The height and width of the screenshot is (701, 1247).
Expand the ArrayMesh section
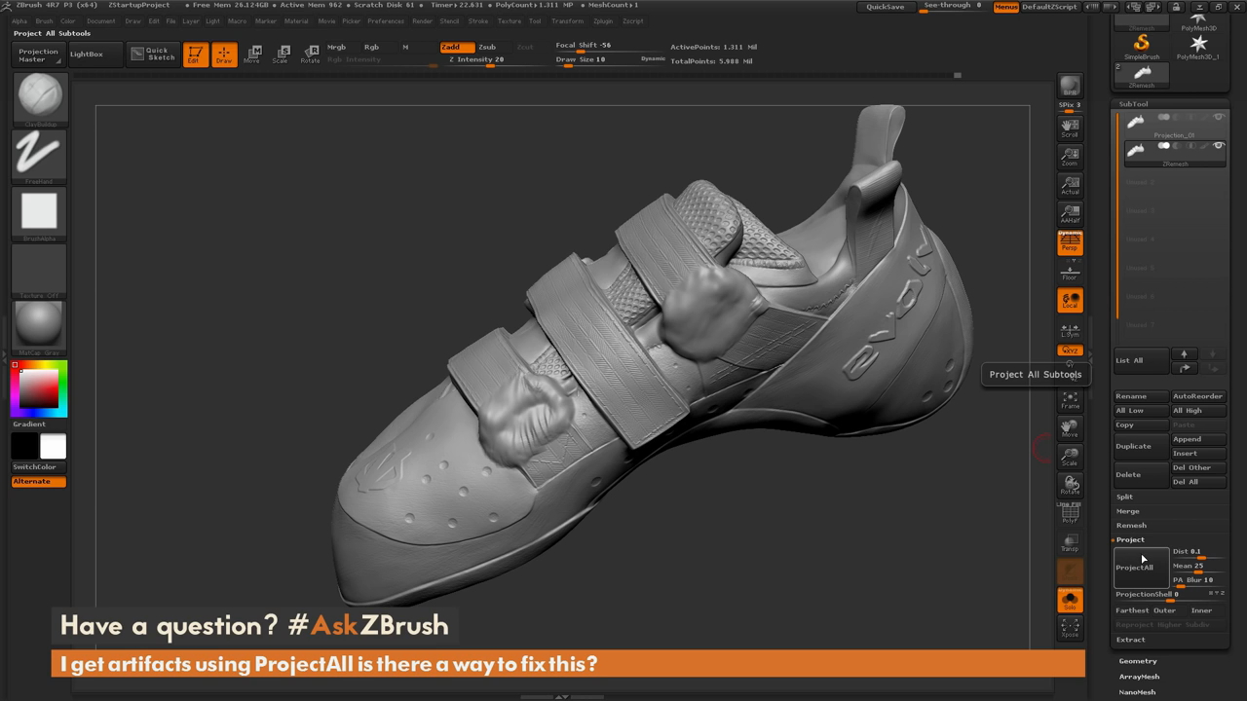pos(1139,677)
